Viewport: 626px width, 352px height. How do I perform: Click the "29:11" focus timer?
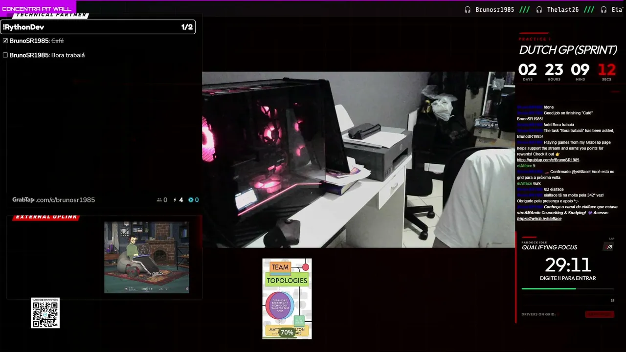pyautogui.click(x=568, y=265)
